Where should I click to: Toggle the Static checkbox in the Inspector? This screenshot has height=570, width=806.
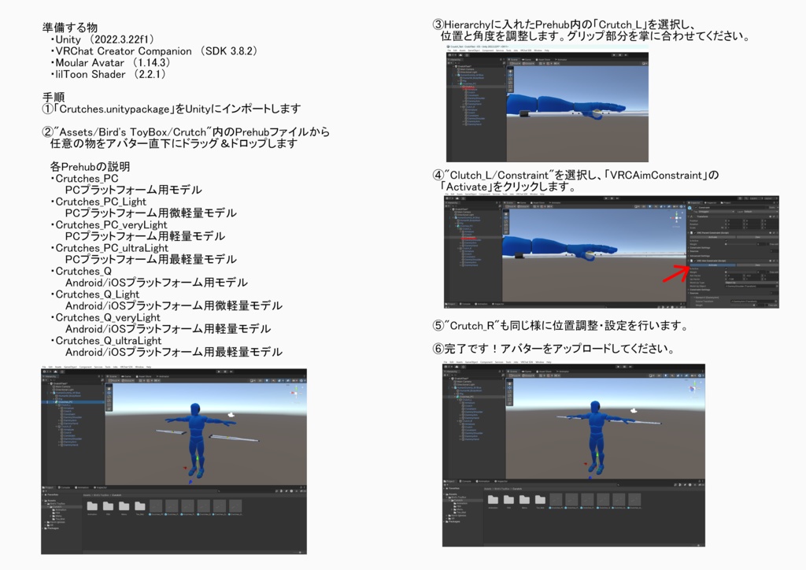pos(767,207)
